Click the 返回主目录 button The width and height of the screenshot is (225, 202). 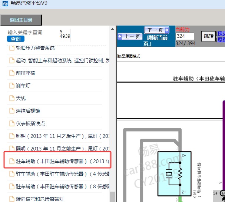pos(21,20)
